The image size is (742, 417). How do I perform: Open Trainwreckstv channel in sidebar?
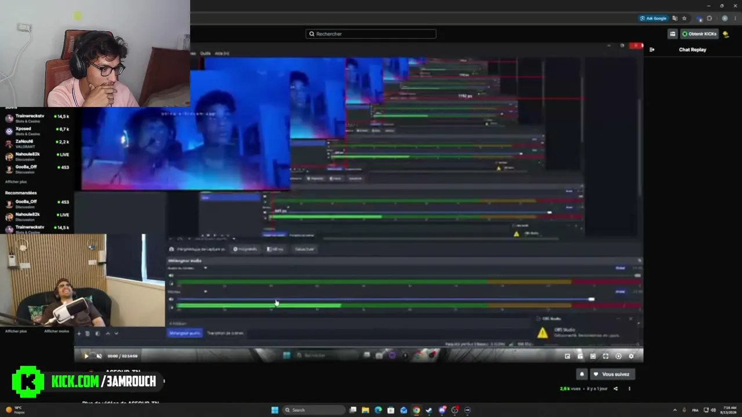[x=37, y=118]
